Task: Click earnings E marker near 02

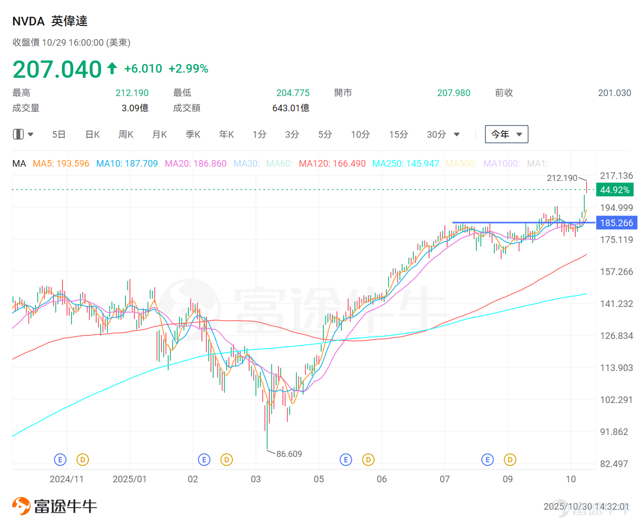Action: coord(204,460)
